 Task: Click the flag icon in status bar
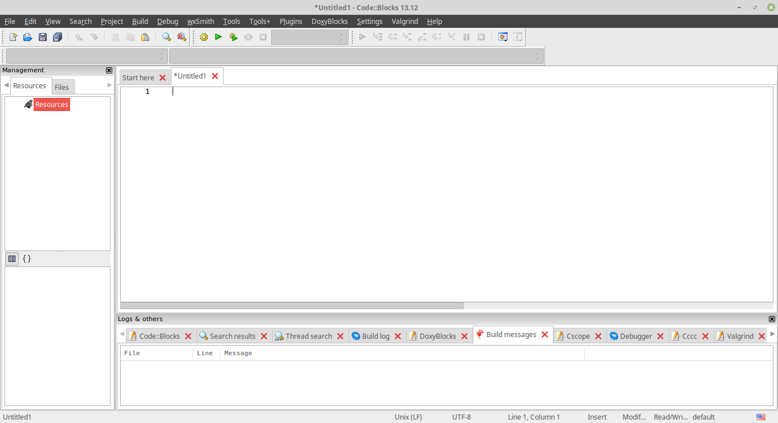[761, 417]
